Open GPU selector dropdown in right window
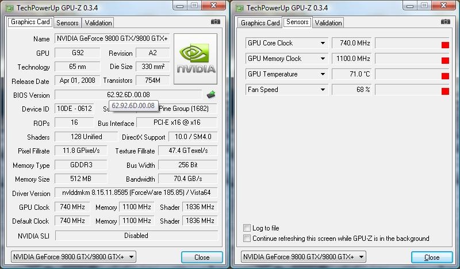This screenshot has height=269, width=460. [304, 257]
